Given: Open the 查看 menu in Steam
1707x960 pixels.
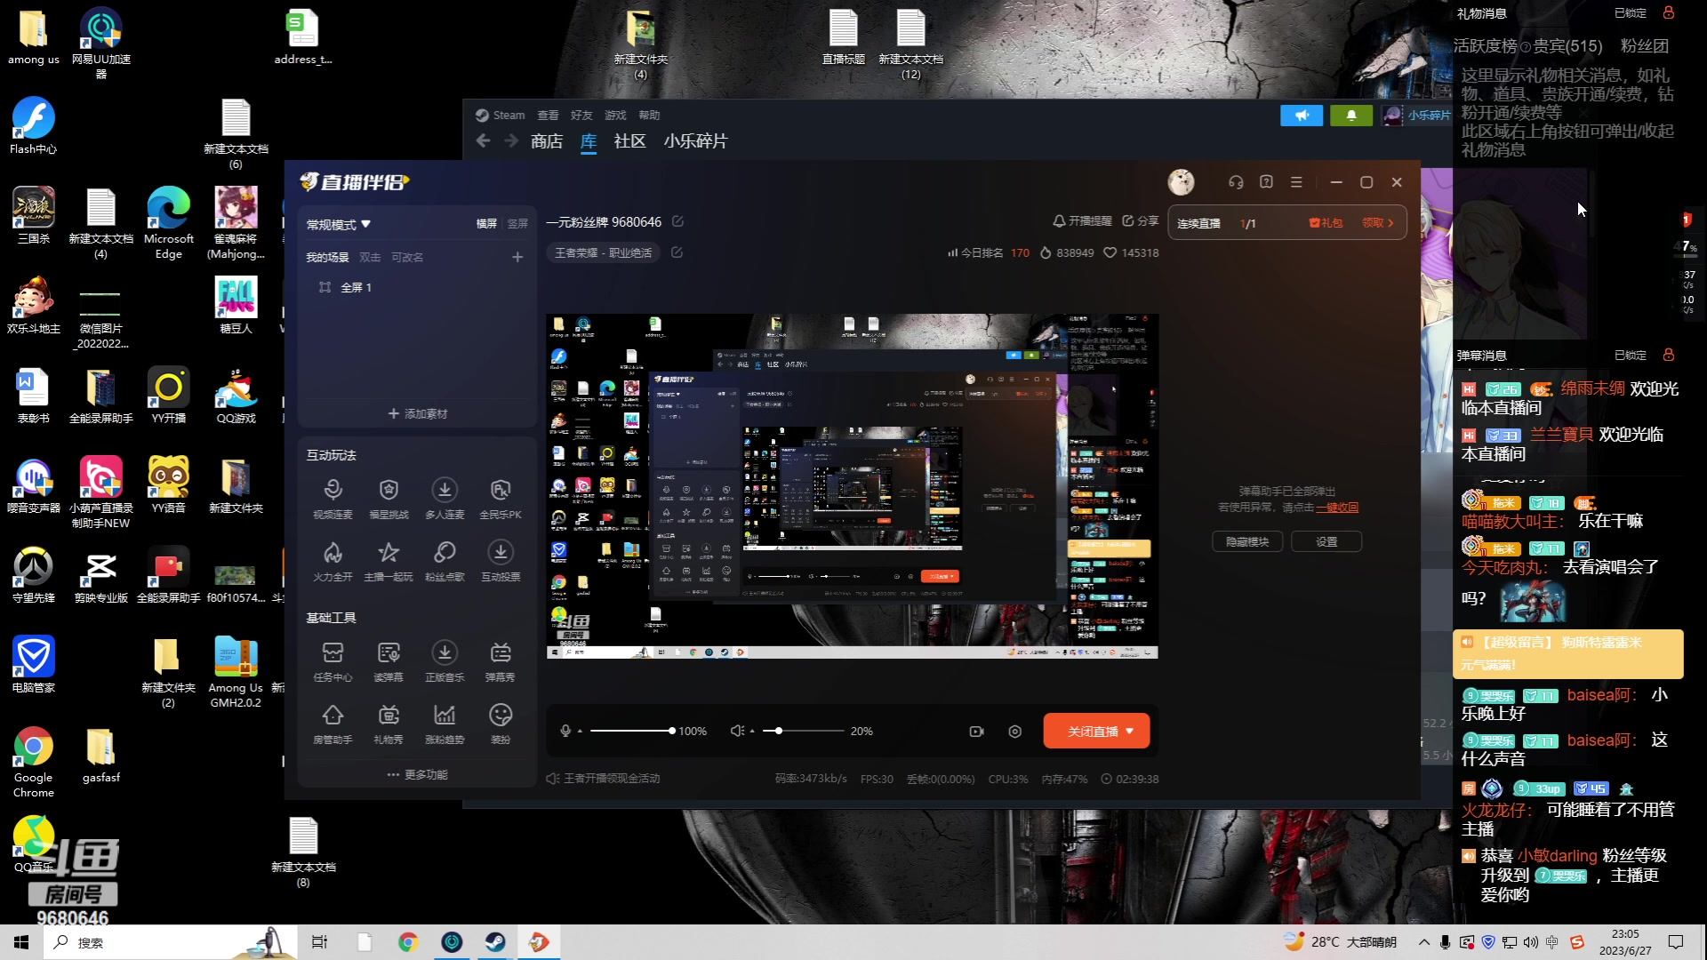Looking at the screenshot, I should 548,116.
